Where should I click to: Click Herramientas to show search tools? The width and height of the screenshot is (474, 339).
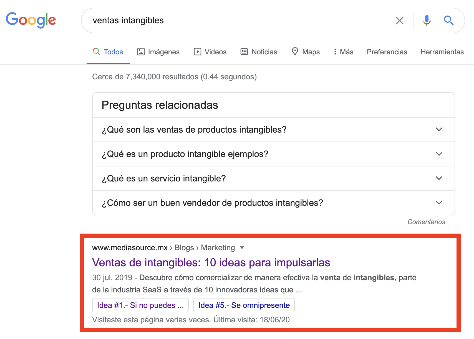point(442,52)
